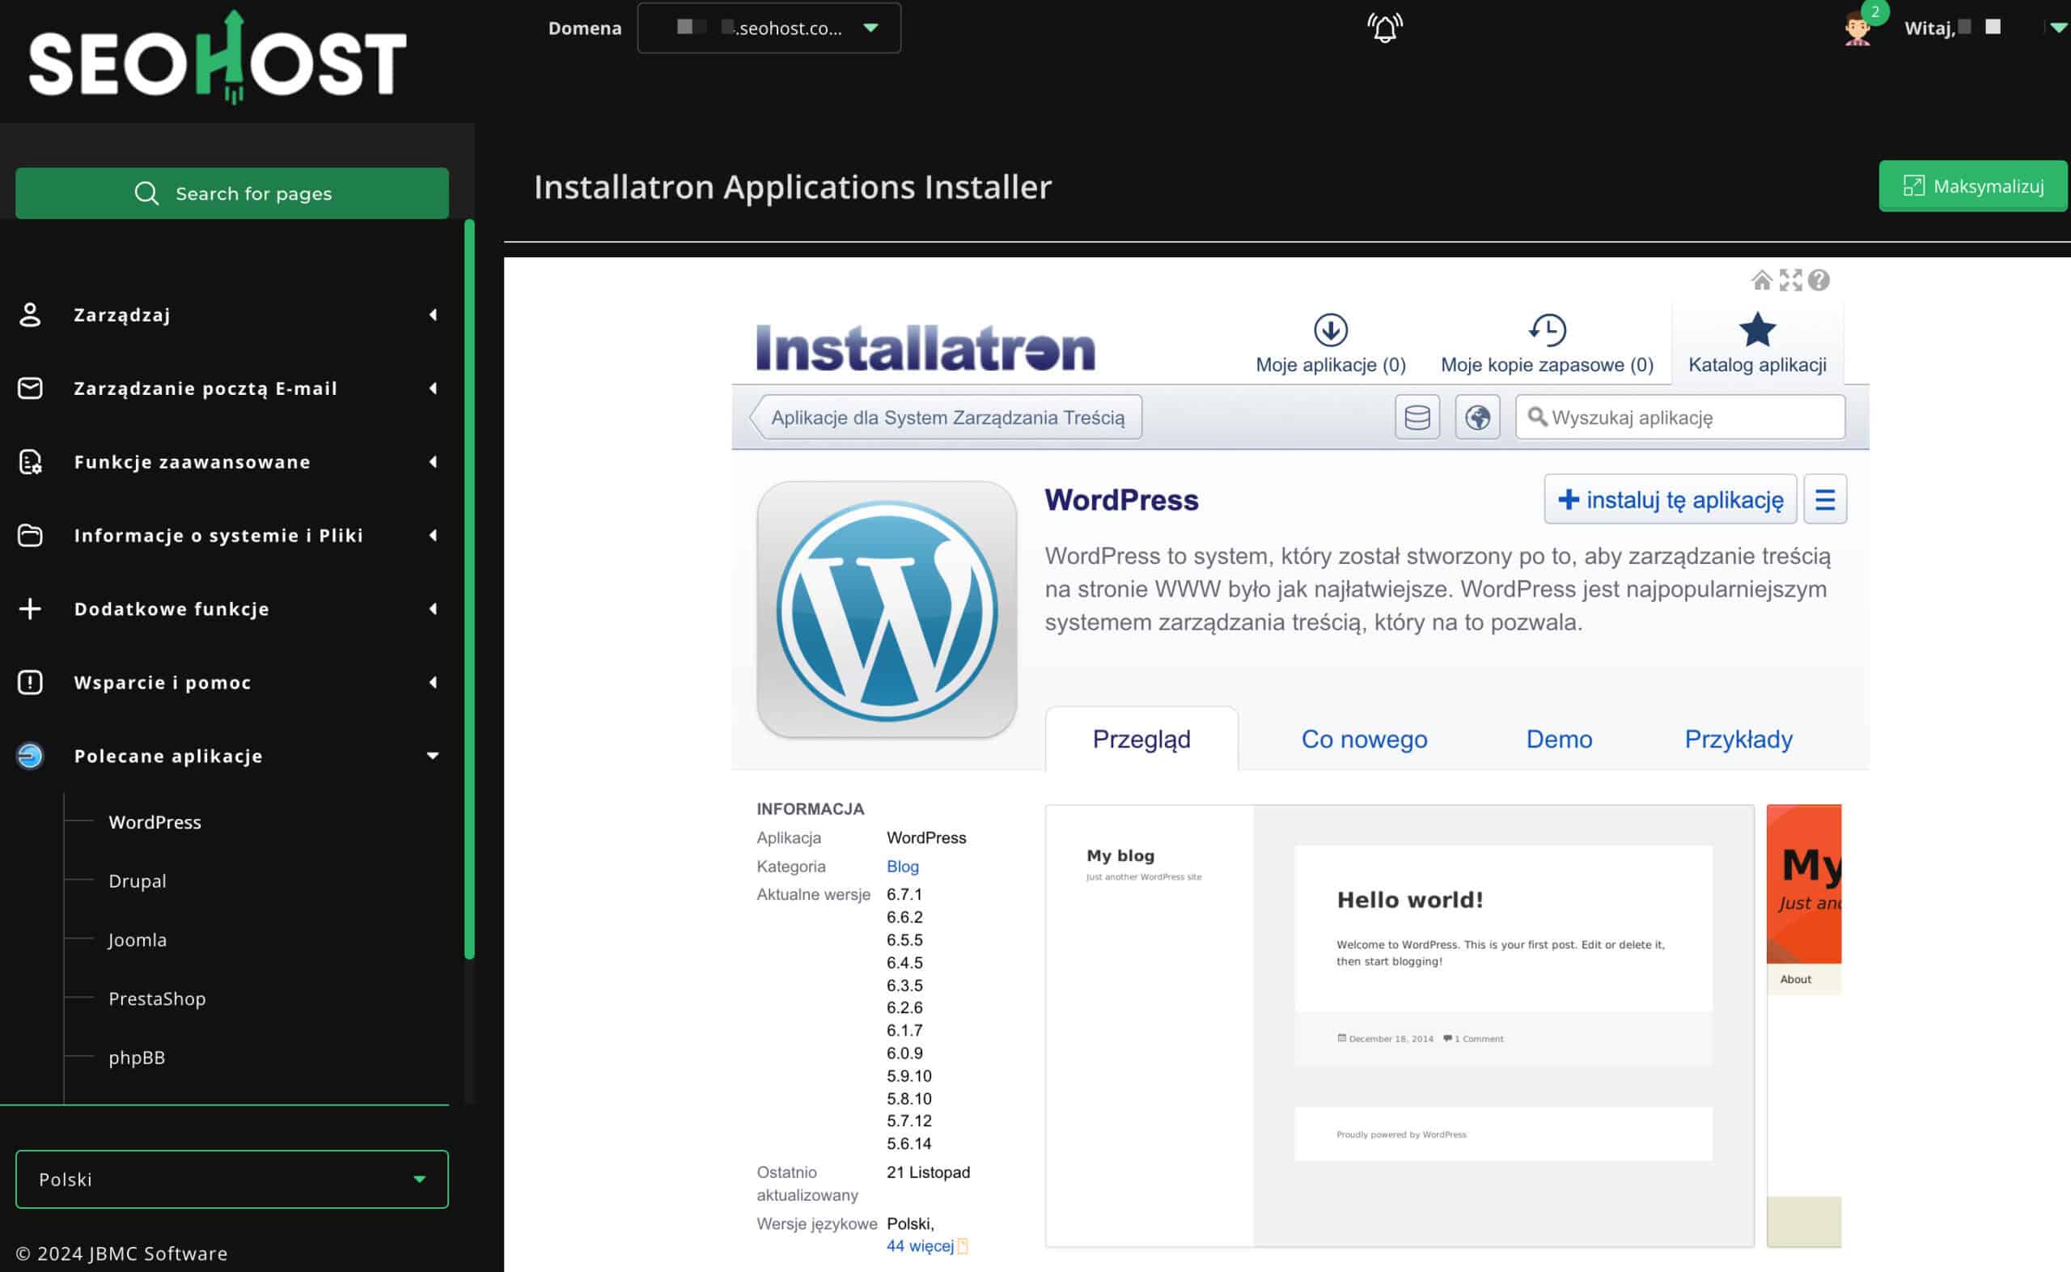Click instaluj tę aplikację button
This screenshot has width=2071, height=1272.
1670,500
